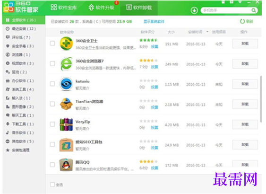Open 音乐软件 (1) category
Screen dimensions: 266x194
20,132
